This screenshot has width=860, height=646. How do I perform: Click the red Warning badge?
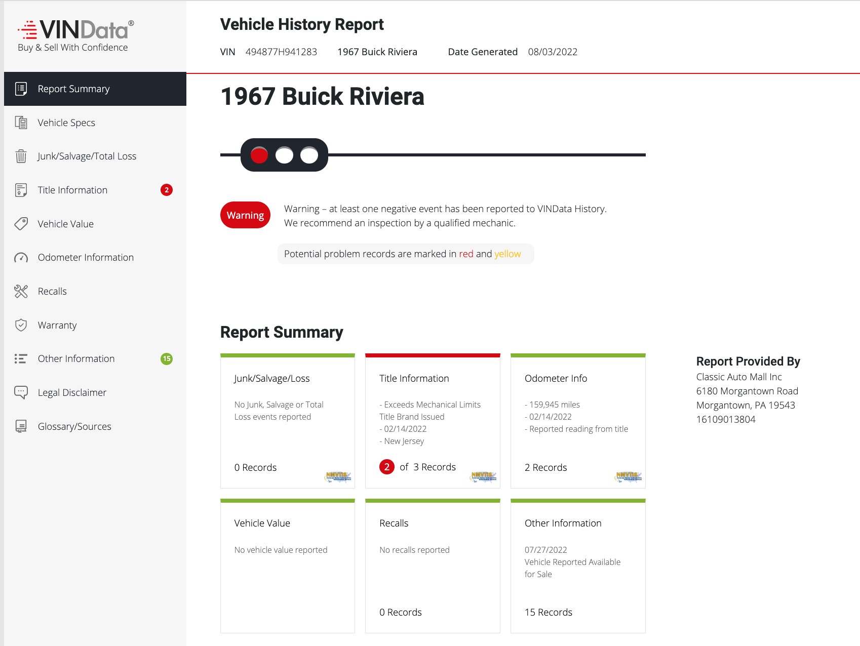point(245,215)
